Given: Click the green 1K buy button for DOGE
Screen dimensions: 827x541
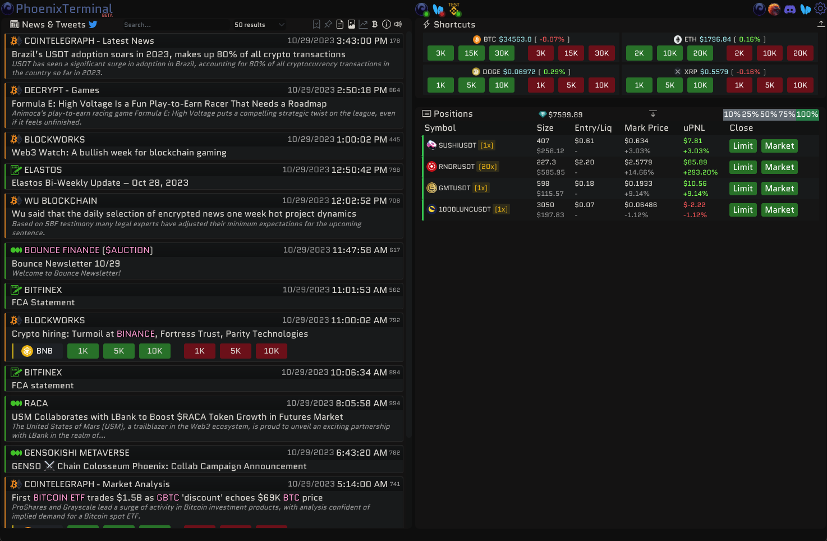Looking at the screenshot, I should [x=441, y=85].
